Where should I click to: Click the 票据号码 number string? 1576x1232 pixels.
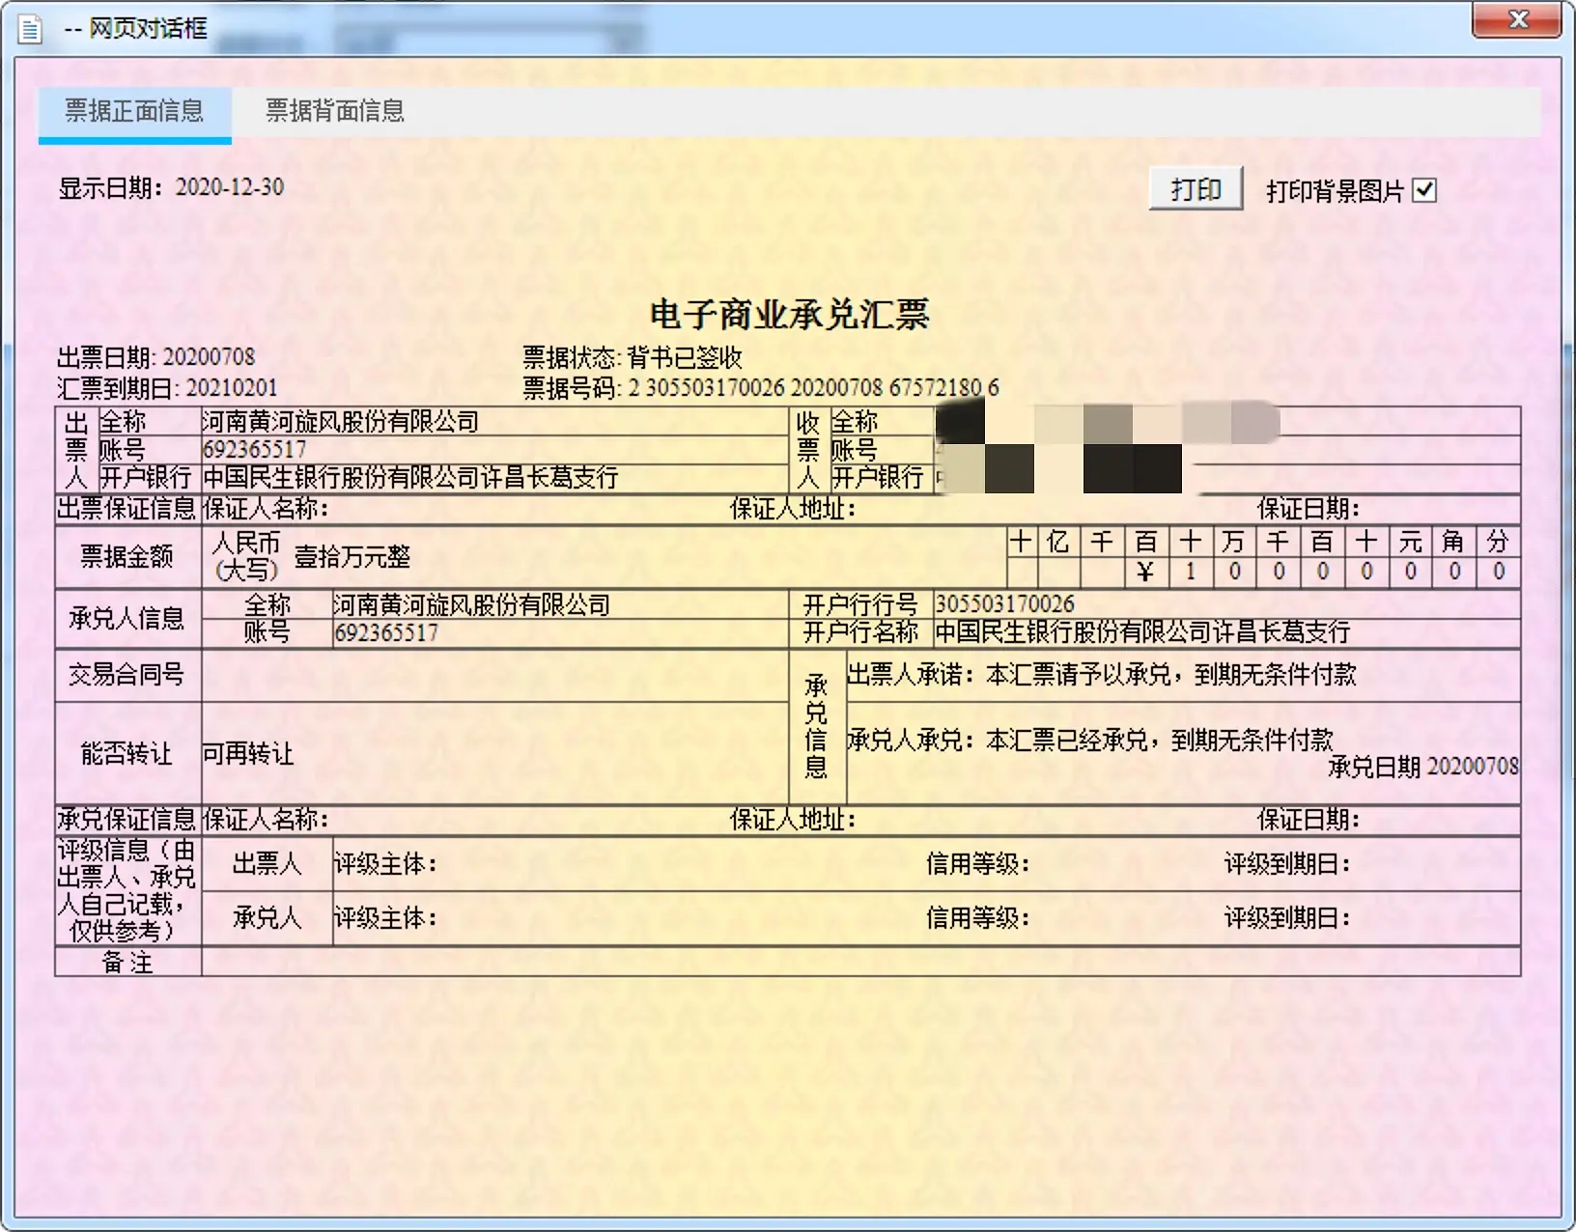(x=813, y=388)
